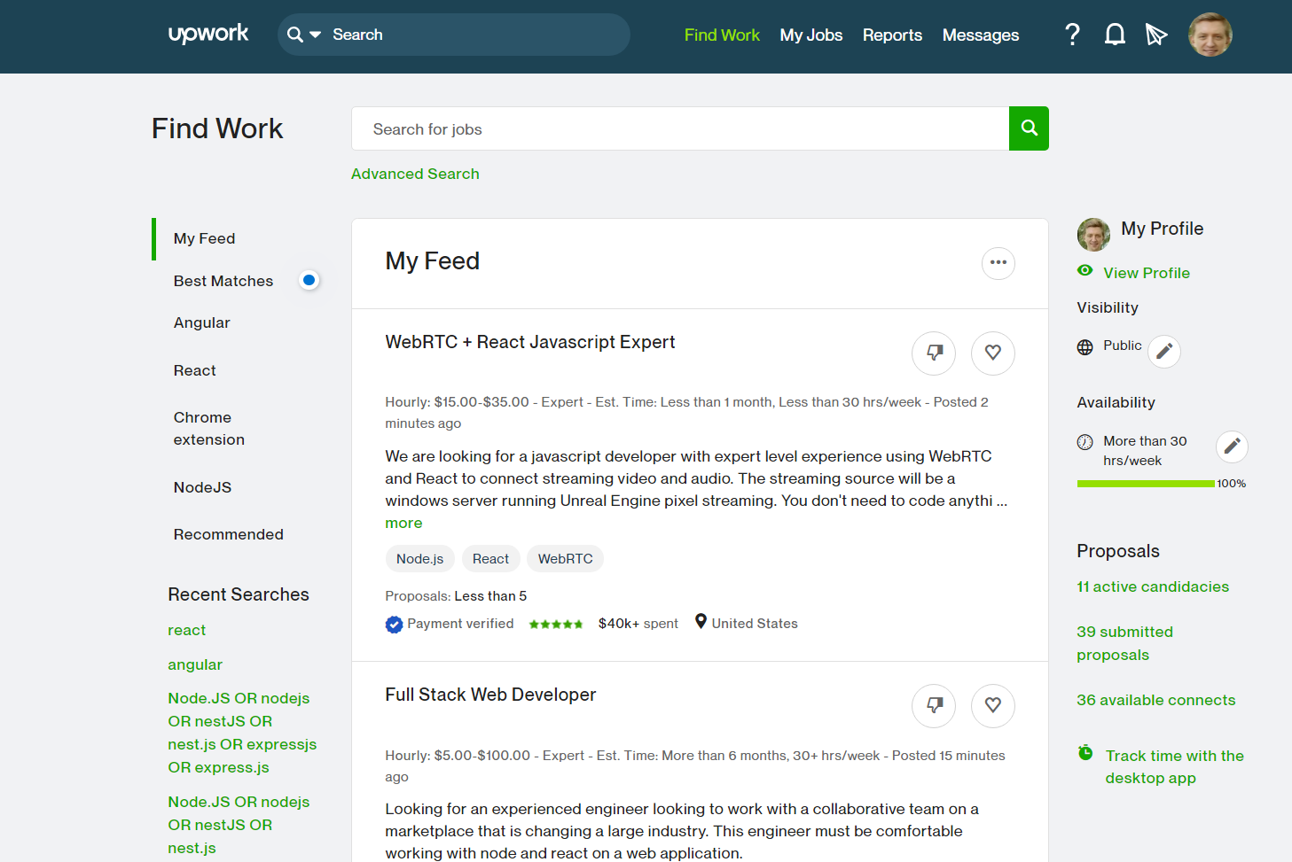This screenshot has height=862, width=1292.
Task: Click the Node.js skill tag
Action: tap(419, 558)
